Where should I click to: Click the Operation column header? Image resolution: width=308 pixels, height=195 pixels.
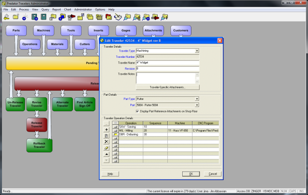[x=131, y=123]
